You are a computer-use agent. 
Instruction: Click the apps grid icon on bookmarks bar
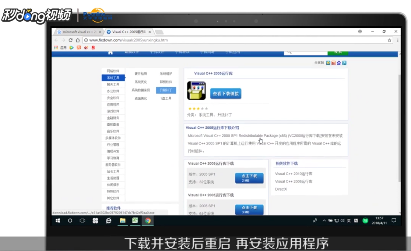point(56,48)
